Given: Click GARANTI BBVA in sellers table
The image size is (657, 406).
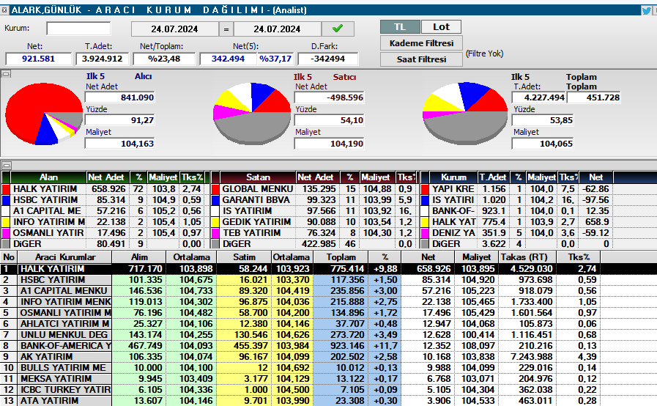Looking at the screenshot, I should click(256, 200).
